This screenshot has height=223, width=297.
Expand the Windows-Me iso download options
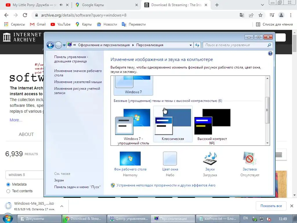(62, 206)
